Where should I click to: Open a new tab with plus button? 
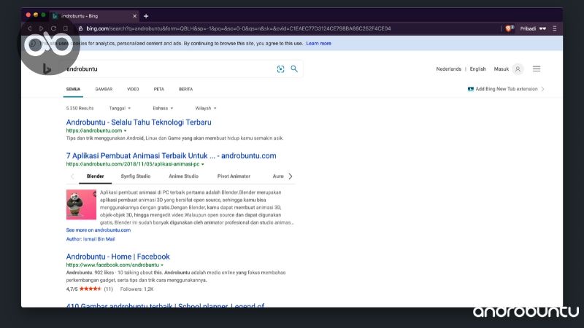coord(146,16)
